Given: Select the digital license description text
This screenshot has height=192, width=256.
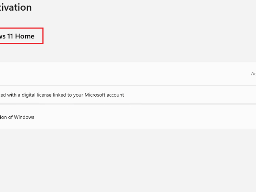Looking at the screenshot, I should (x=61, y=95).
